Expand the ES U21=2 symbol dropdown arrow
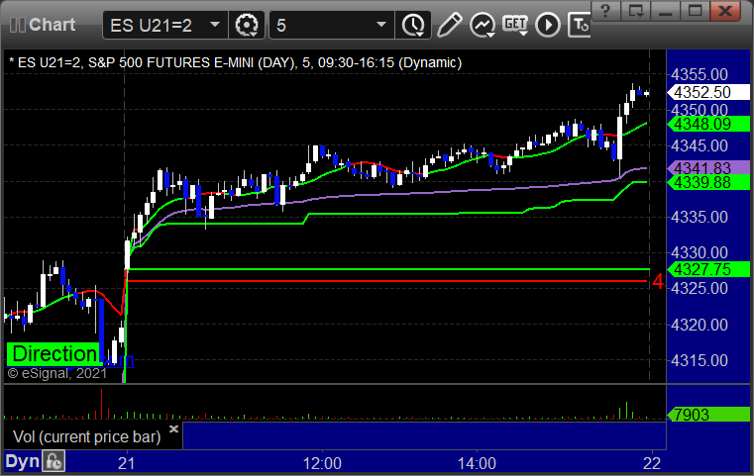This screenshot has height=476, width=754. (x=215, y=24)
